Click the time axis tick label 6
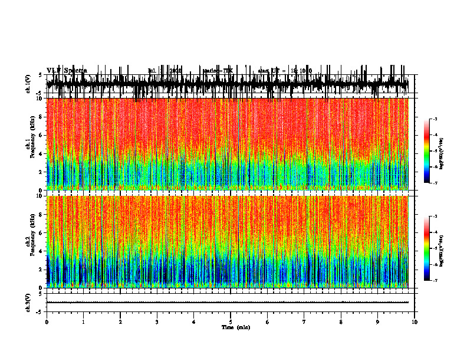467x361 pixels. tap(268, 322)
